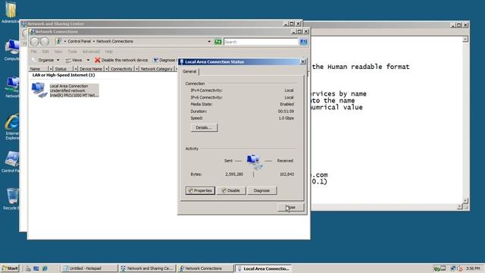
Task: Click the network tray icon beside the clock
Action: 453,268
